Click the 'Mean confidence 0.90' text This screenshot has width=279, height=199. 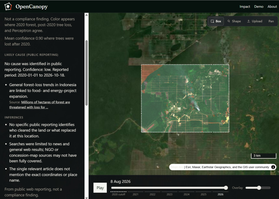click(39, 41)
